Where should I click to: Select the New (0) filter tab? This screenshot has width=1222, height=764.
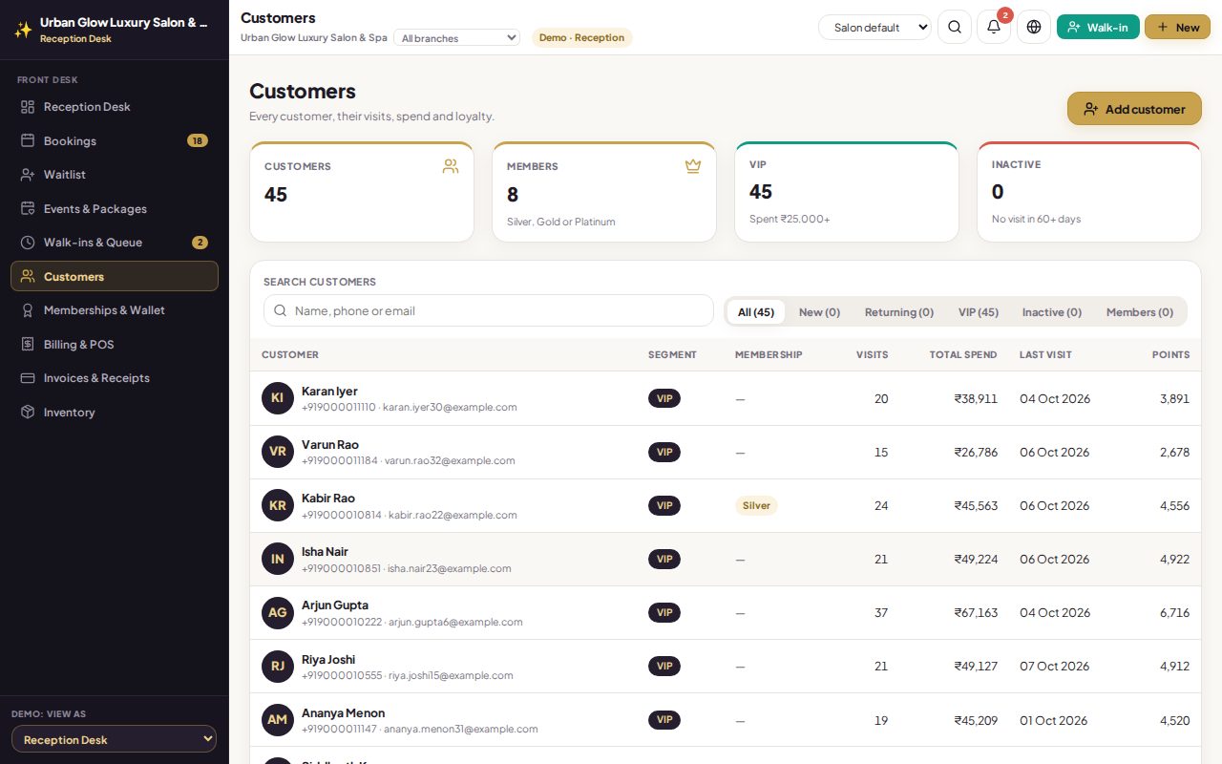tap(819, 312)
